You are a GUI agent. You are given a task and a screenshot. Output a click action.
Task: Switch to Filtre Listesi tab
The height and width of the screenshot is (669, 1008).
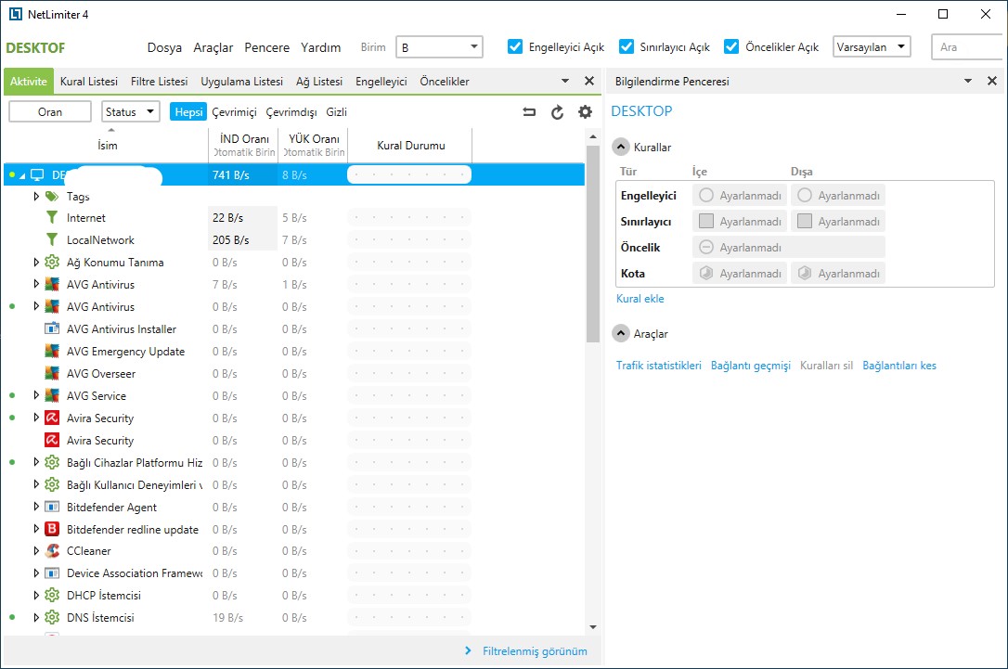pos(159,82)
